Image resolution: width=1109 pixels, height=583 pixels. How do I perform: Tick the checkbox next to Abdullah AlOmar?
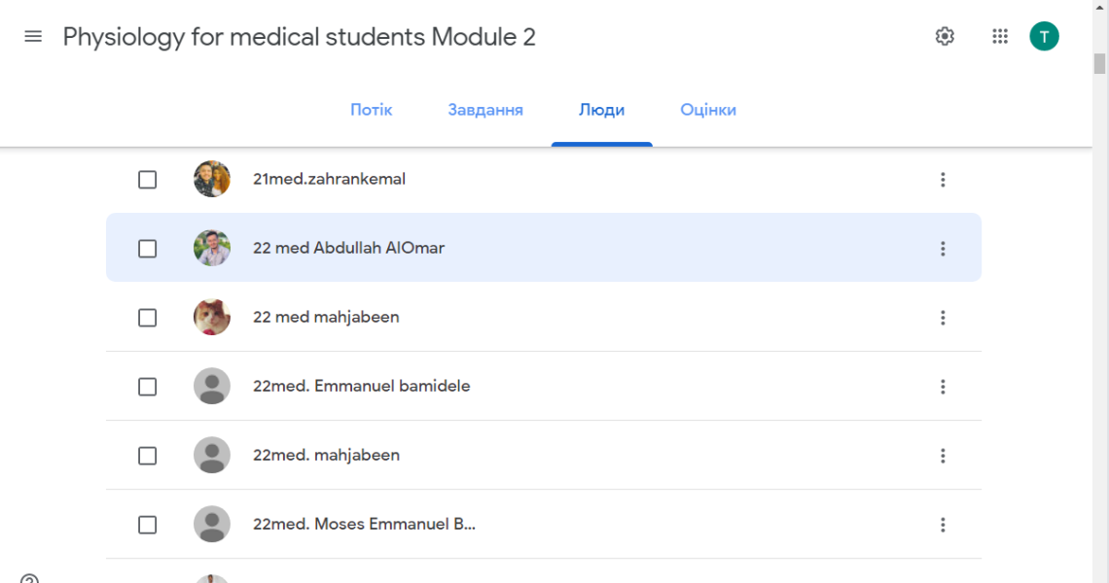[147, 249]
